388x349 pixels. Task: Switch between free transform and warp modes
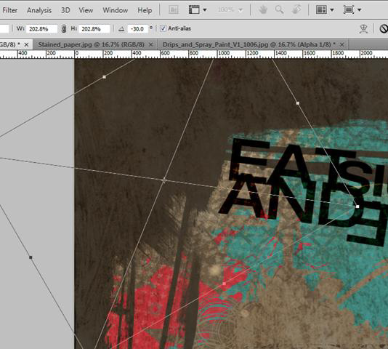[363, 29]
